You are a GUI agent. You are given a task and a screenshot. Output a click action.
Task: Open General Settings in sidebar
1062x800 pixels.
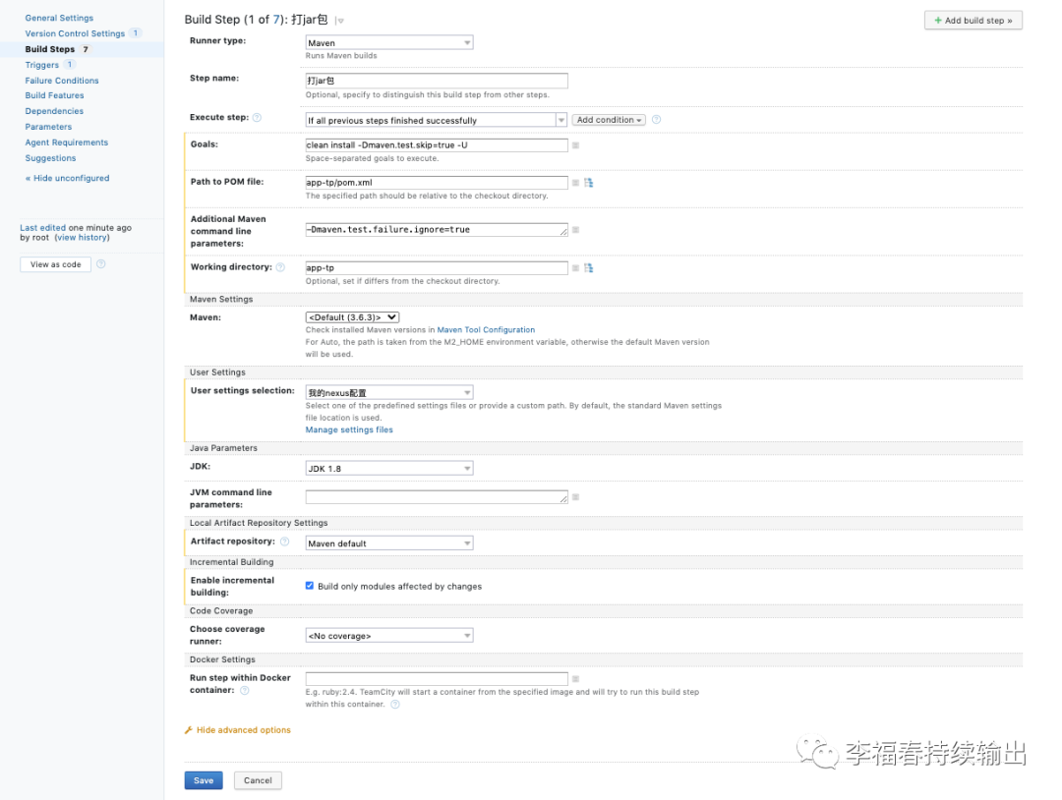[59, 19]
